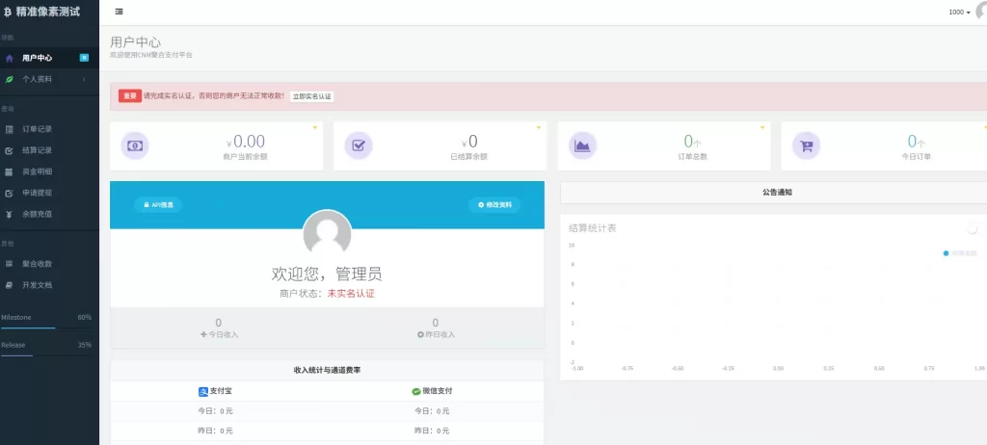This screenshot has width=987, height=445.
Task: Click the money icon on 商户当前余额 card
Action: pos(135,145)
